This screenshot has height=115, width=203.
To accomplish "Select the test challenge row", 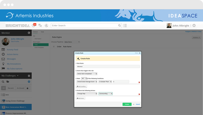I will point(16,95).
